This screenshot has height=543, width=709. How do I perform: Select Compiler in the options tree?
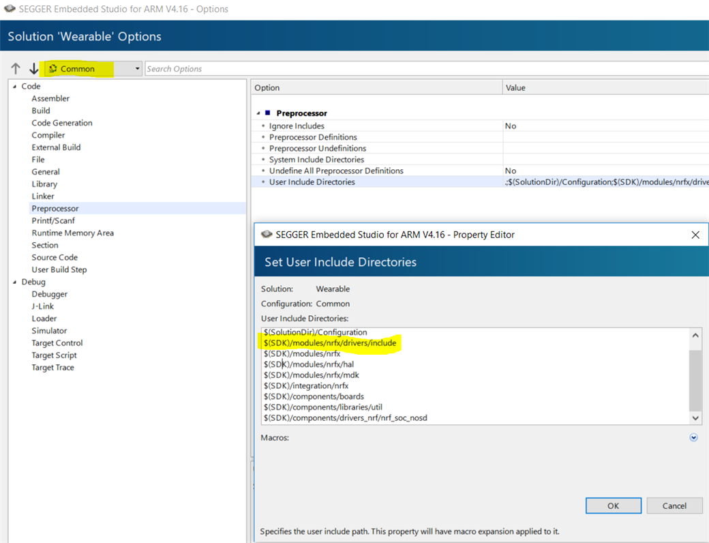click(x=48, y=135)
